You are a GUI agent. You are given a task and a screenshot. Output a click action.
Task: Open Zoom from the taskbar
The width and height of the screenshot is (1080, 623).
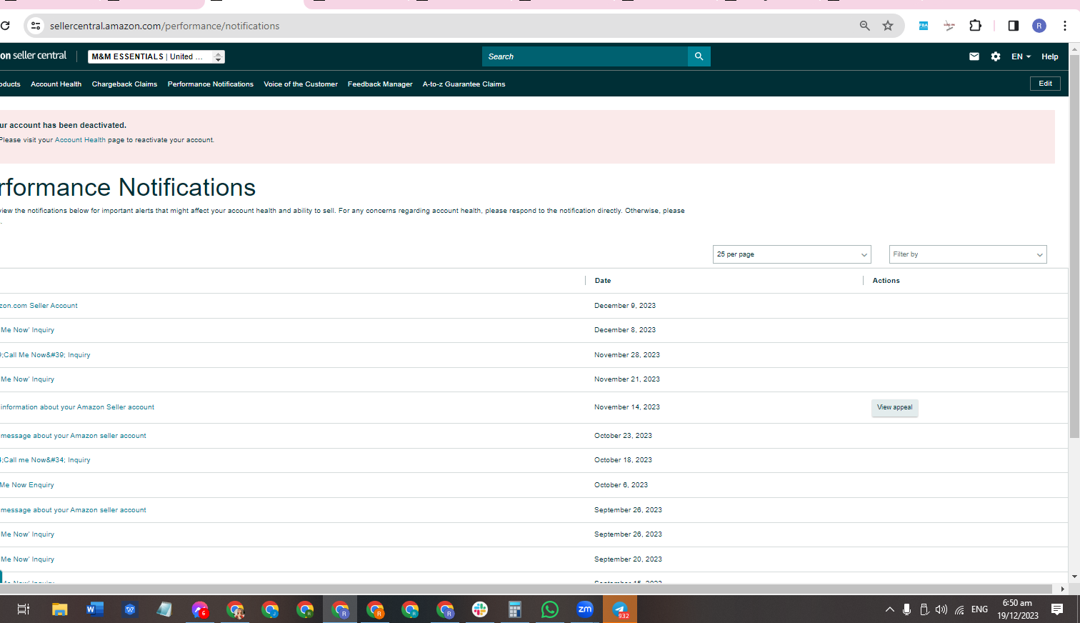(x=585, y=609)
